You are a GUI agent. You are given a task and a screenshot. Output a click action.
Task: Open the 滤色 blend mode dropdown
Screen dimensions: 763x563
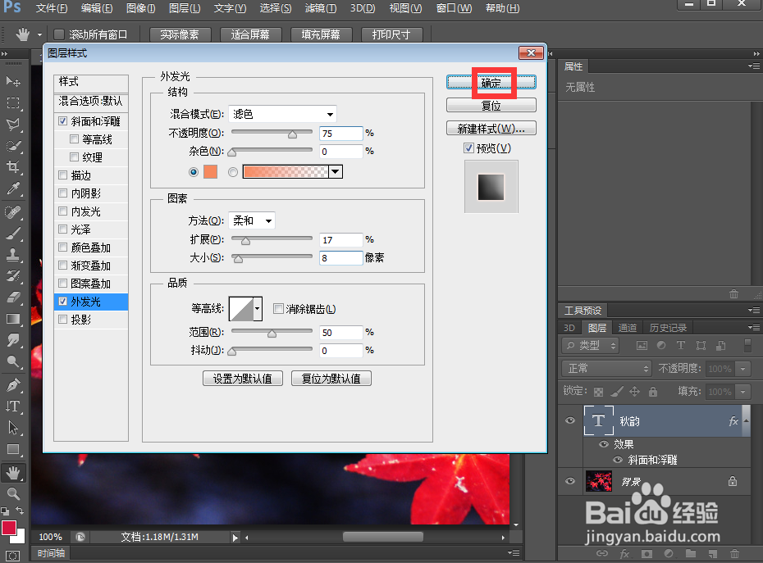(282, 114)
